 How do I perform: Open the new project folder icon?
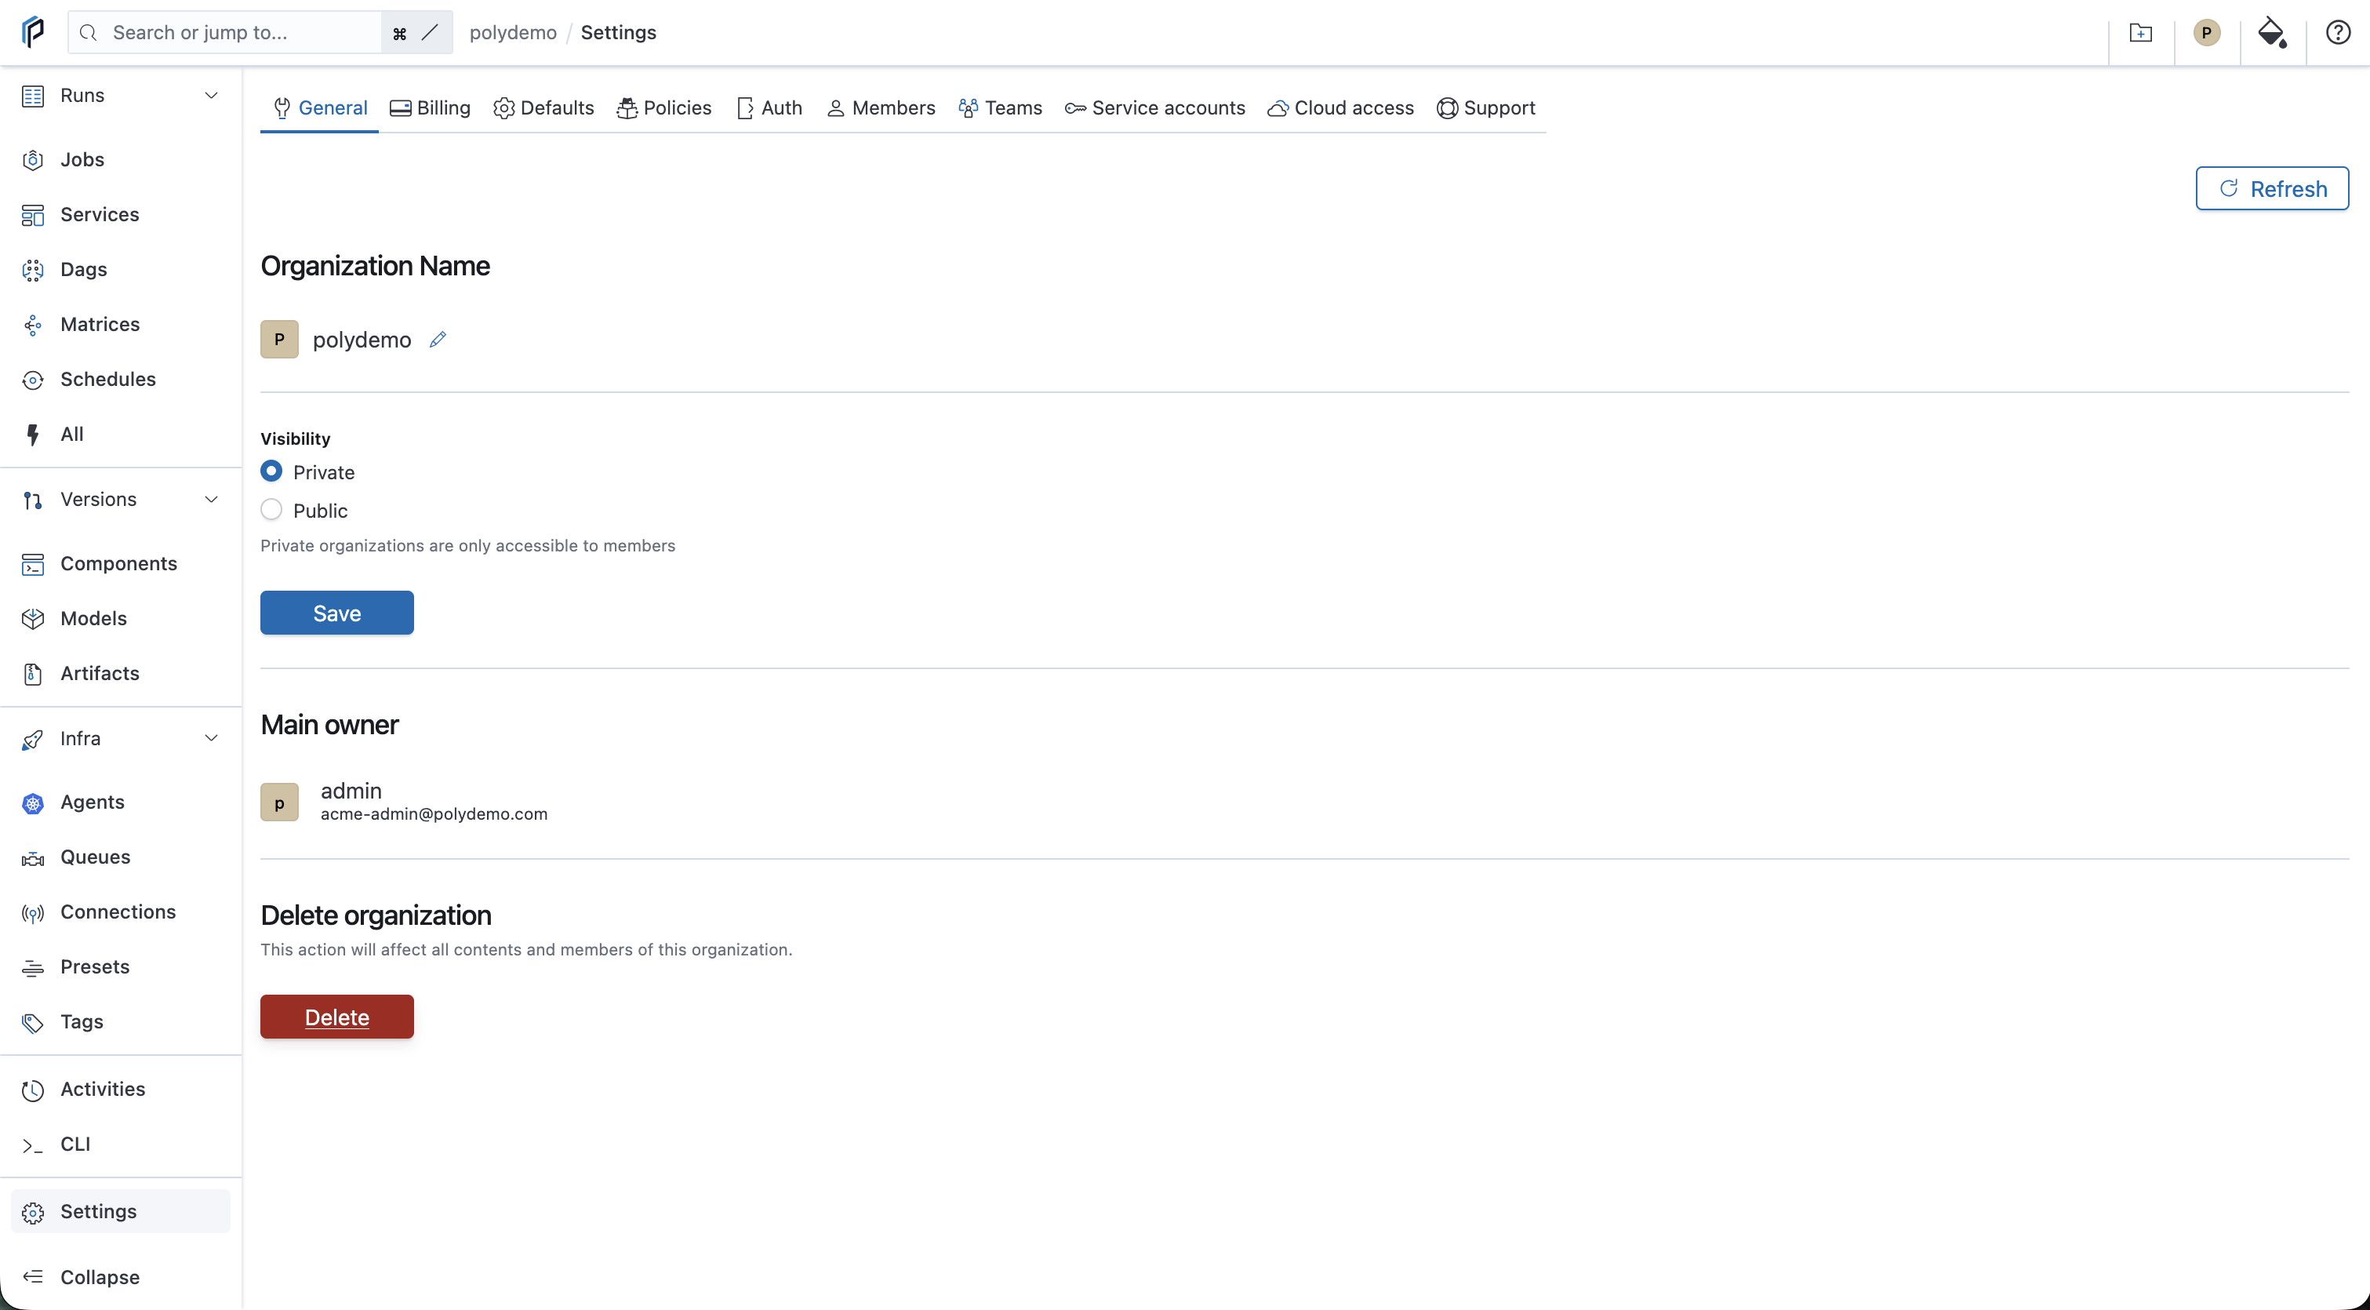(x=2141, y=33)
